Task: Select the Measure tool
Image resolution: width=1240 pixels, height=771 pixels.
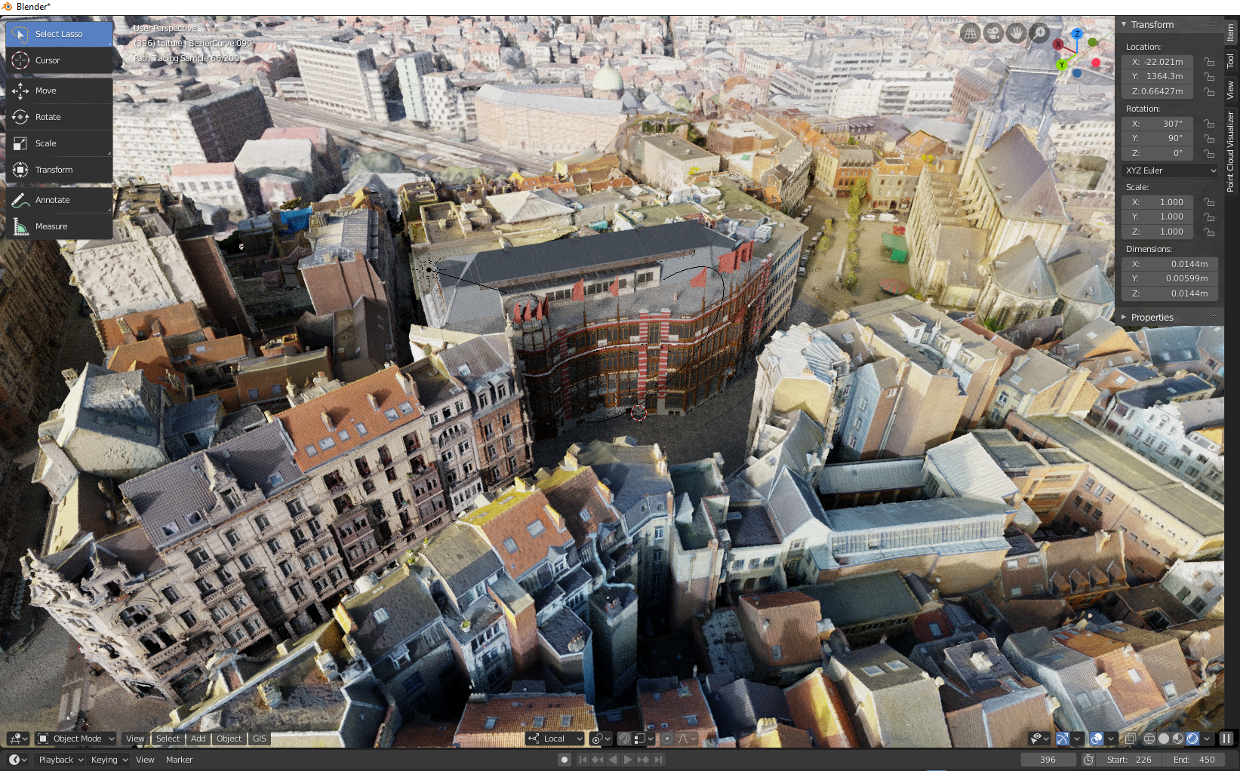Action: [x=51, y=226]
